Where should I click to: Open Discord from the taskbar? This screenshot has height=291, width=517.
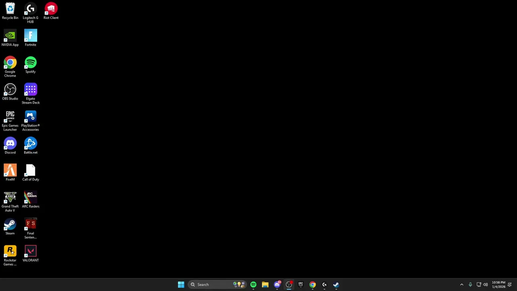[x=277, y=285]
